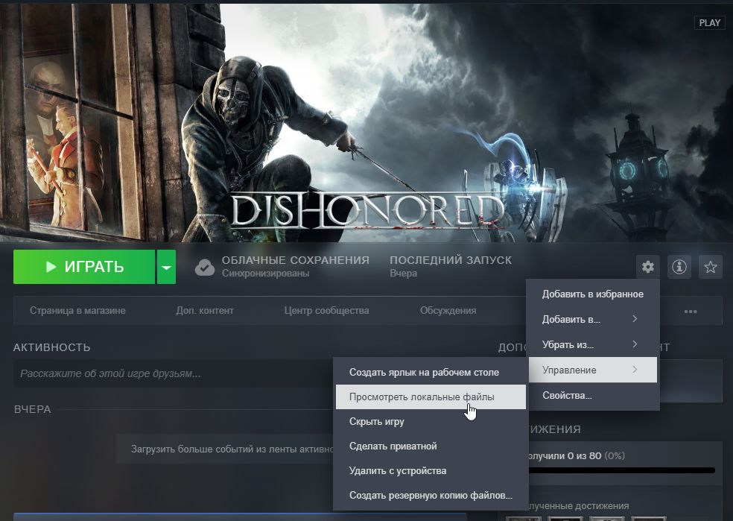Open the gear Manage settings icon
The image size is (733, 521).
(647, 267)
